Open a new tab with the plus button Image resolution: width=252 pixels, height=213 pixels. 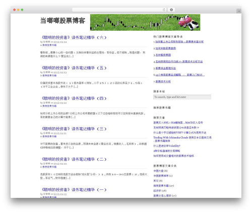tap(239, 11)
